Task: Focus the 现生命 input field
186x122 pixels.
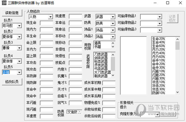Action: pos(46,23)
